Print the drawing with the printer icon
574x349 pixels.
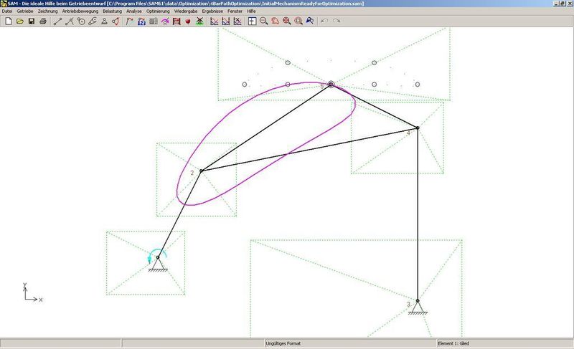click(43, 21)
